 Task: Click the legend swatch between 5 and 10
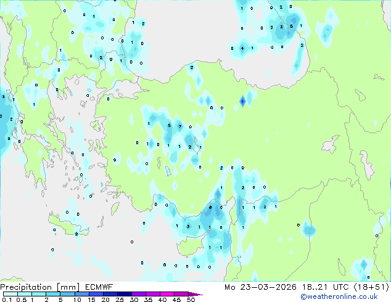67,294
